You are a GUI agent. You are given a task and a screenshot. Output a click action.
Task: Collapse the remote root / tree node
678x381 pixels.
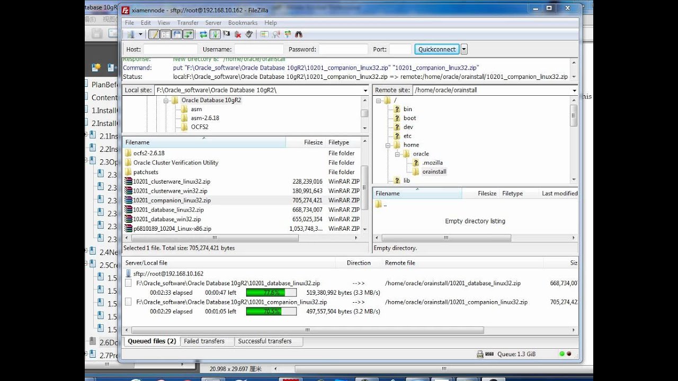point(379,100)
